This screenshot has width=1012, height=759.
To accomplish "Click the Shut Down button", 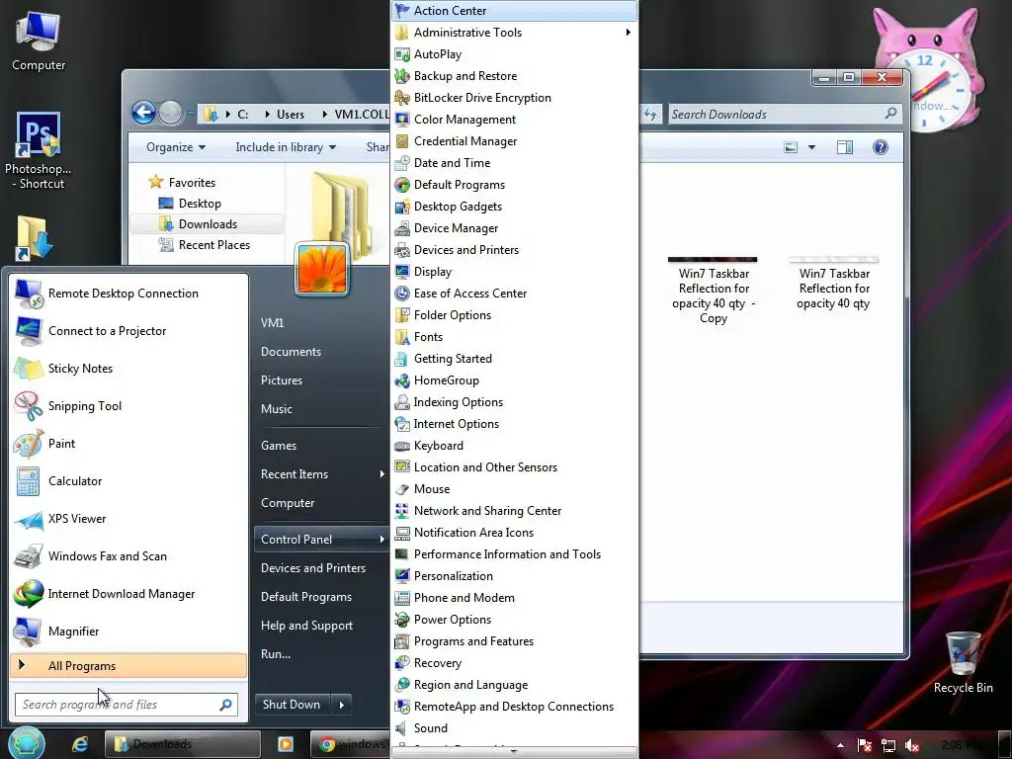I will click(x=292, y=705).
